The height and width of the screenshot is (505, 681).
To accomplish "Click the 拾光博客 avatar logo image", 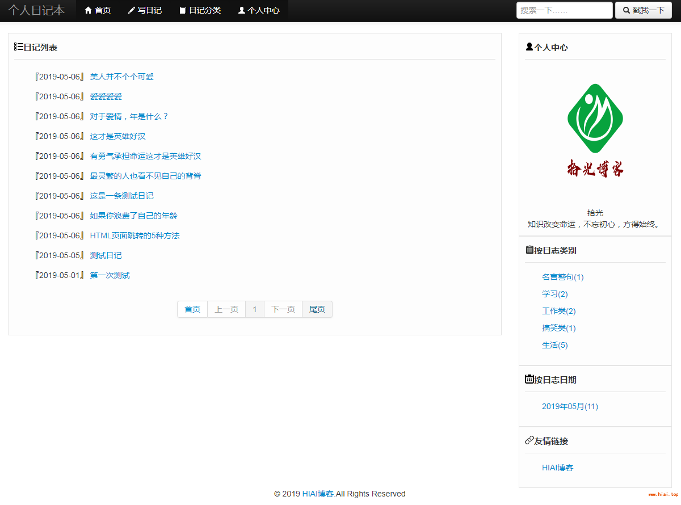I will [595, 131].
